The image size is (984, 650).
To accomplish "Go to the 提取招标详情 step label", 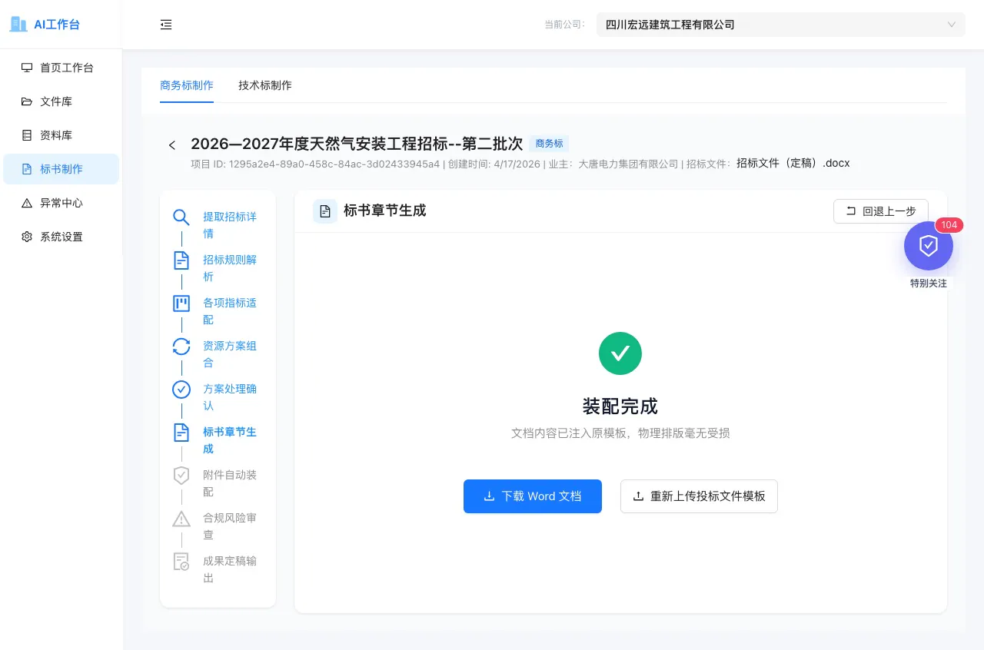I will point(230,225).
